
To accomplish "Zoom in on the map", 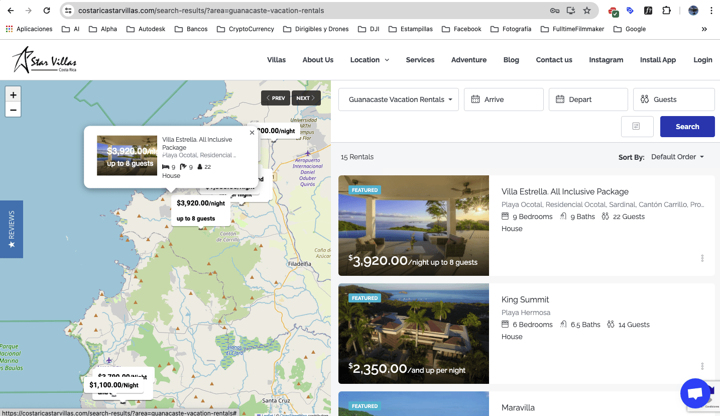I will point(13,94).
